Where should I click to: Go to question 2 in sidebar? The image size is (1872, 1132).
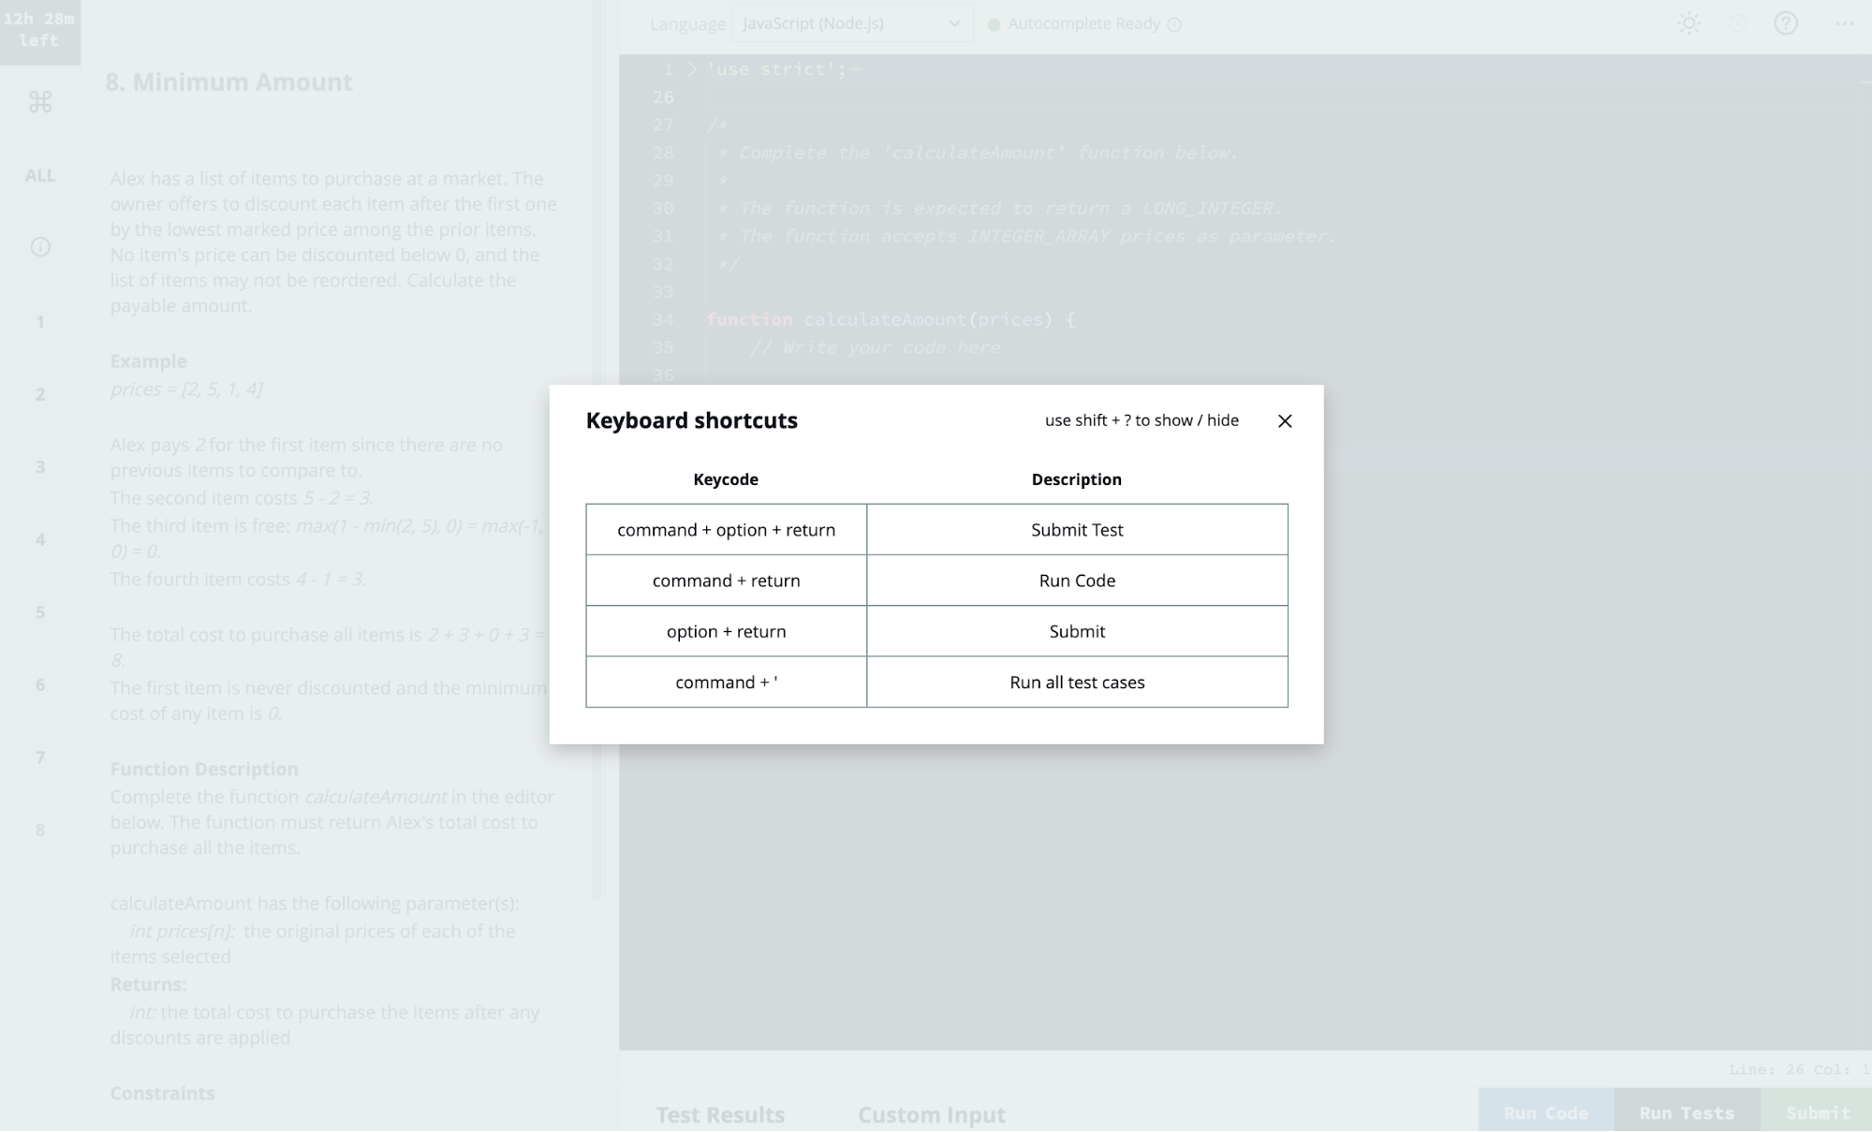click(x=40, y=394)
